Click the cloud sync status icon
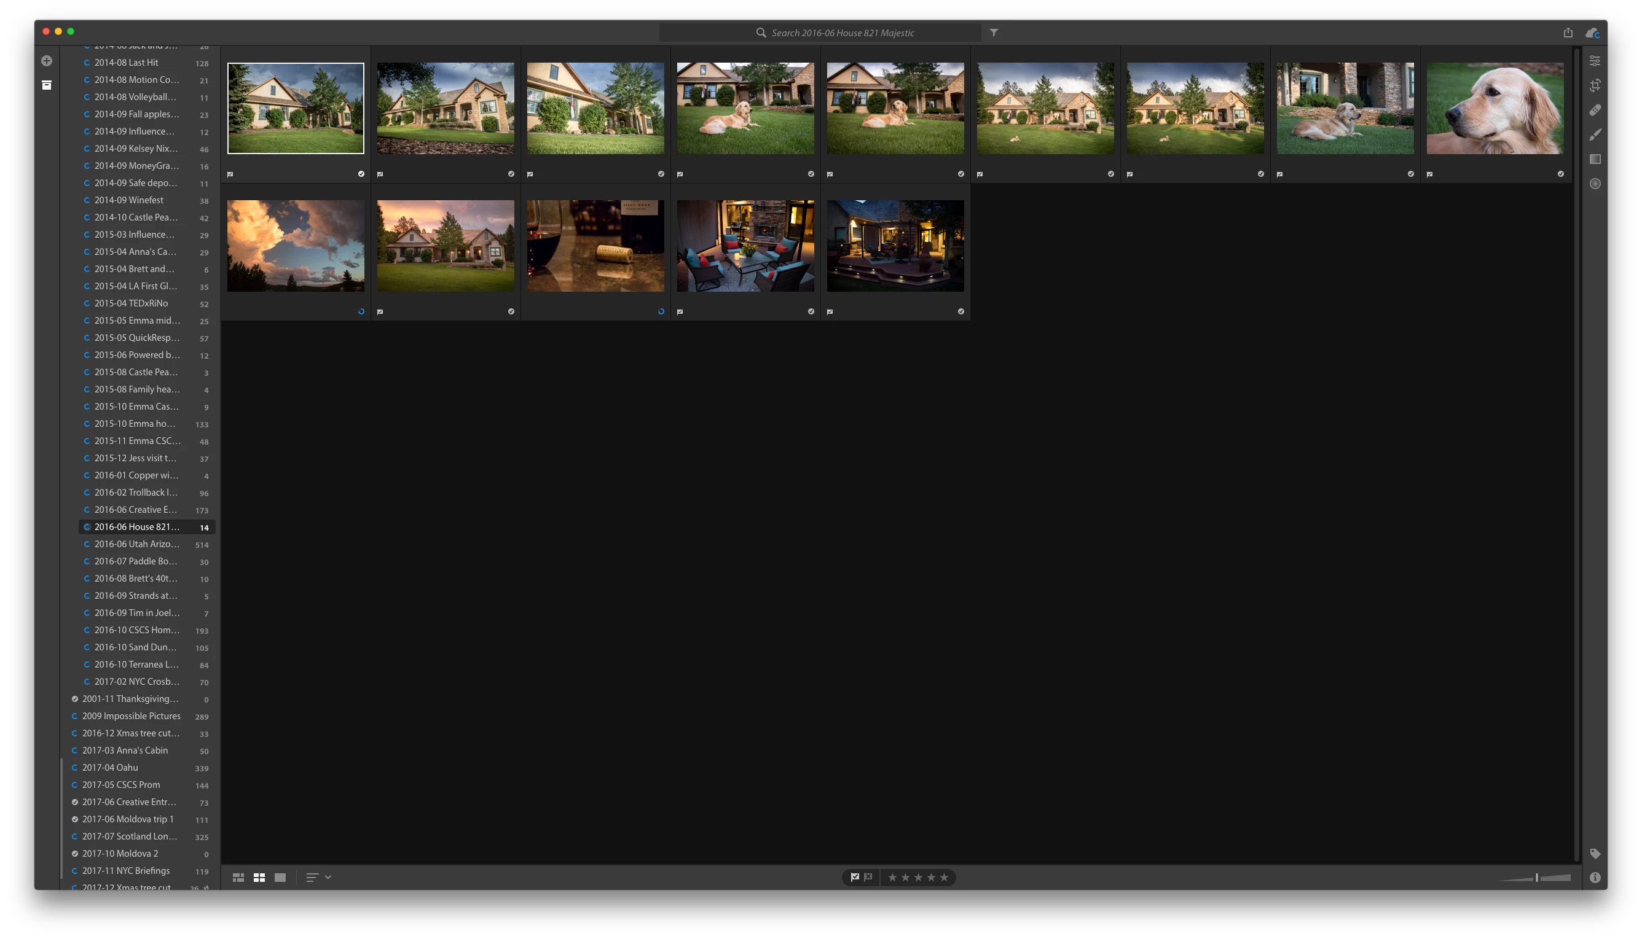This screenshot has width=1642, height=939. pos(1592,33)
